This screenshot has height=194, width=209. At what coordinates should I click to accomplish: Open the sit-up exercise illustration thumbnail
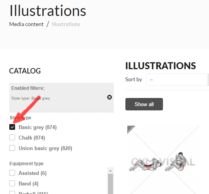163,160
